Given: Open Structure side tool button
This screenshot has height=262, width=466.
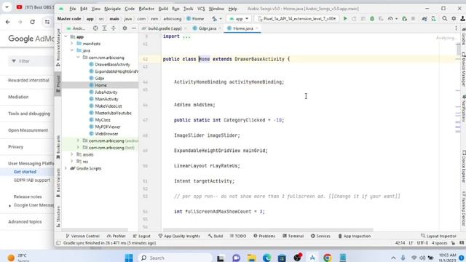Looking at the screenshot, I should tap(58, 217).
